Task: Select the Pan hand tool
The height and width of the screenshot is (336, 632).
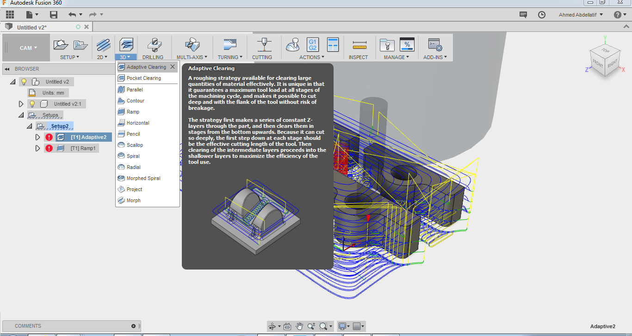Action: [x=299, y=326]
